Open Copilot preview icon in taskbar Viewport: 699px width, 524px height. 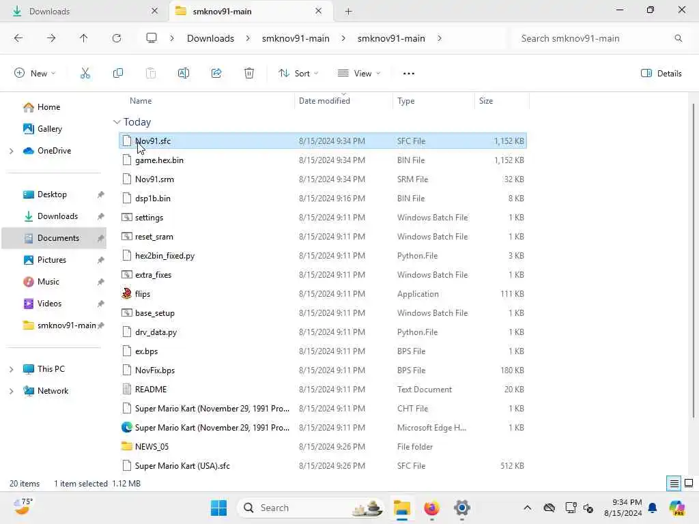tap(677, 508)
